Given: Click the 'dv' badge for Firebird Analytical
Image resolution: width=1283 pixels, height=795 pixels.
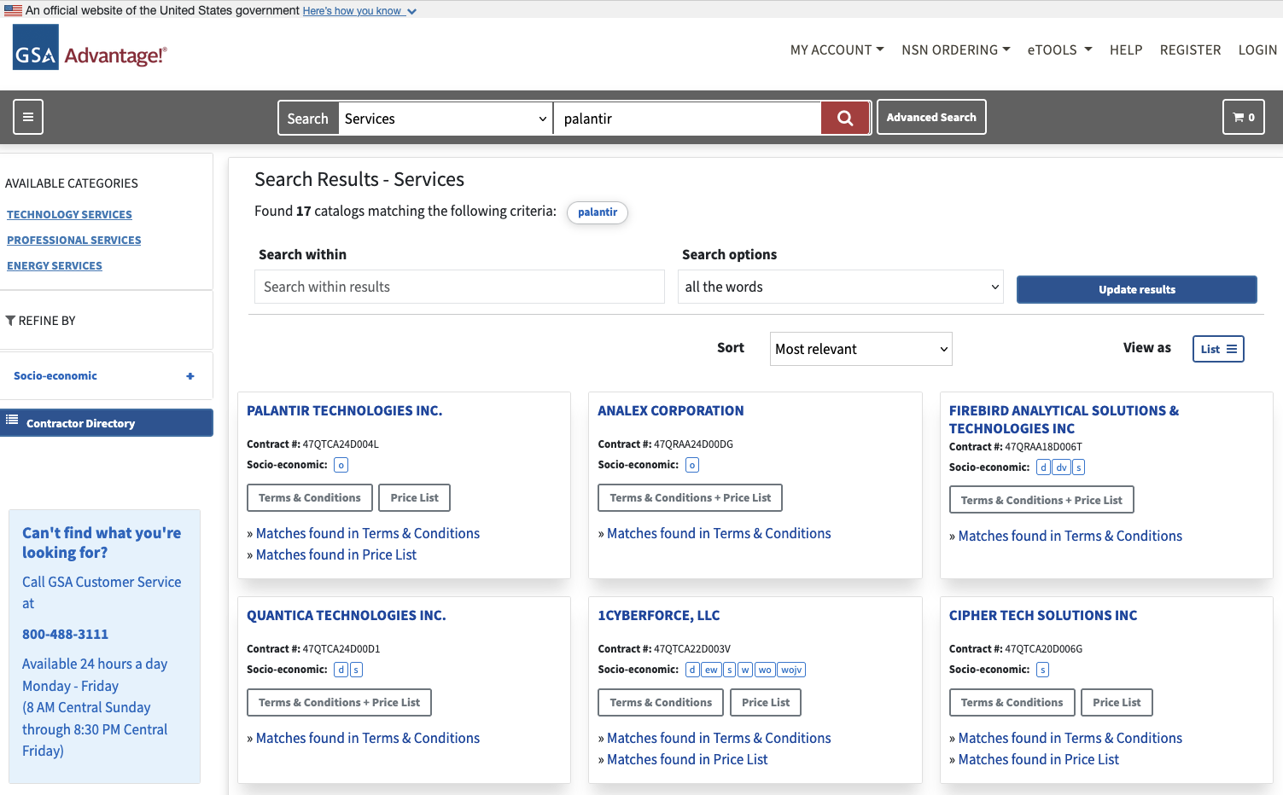Looking at the screenshot, I should click(x=1060, y=467).
